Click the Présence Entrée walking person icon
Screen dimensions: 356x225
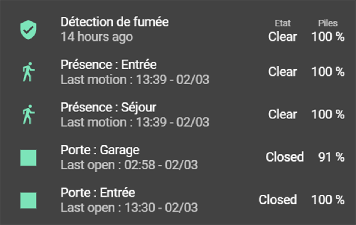28,72
